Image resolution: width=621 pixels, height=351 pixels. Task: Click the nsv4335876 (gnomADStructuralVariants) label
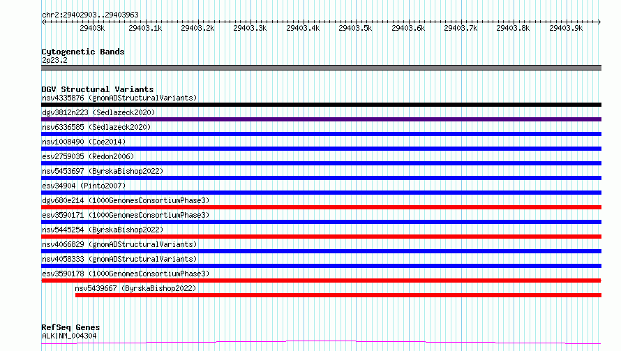tap(119, 98)
